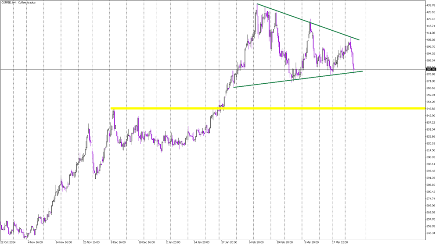Click the 6 Feb 20:00 date label
439x245 pixels.
click(x=256, y=242)
